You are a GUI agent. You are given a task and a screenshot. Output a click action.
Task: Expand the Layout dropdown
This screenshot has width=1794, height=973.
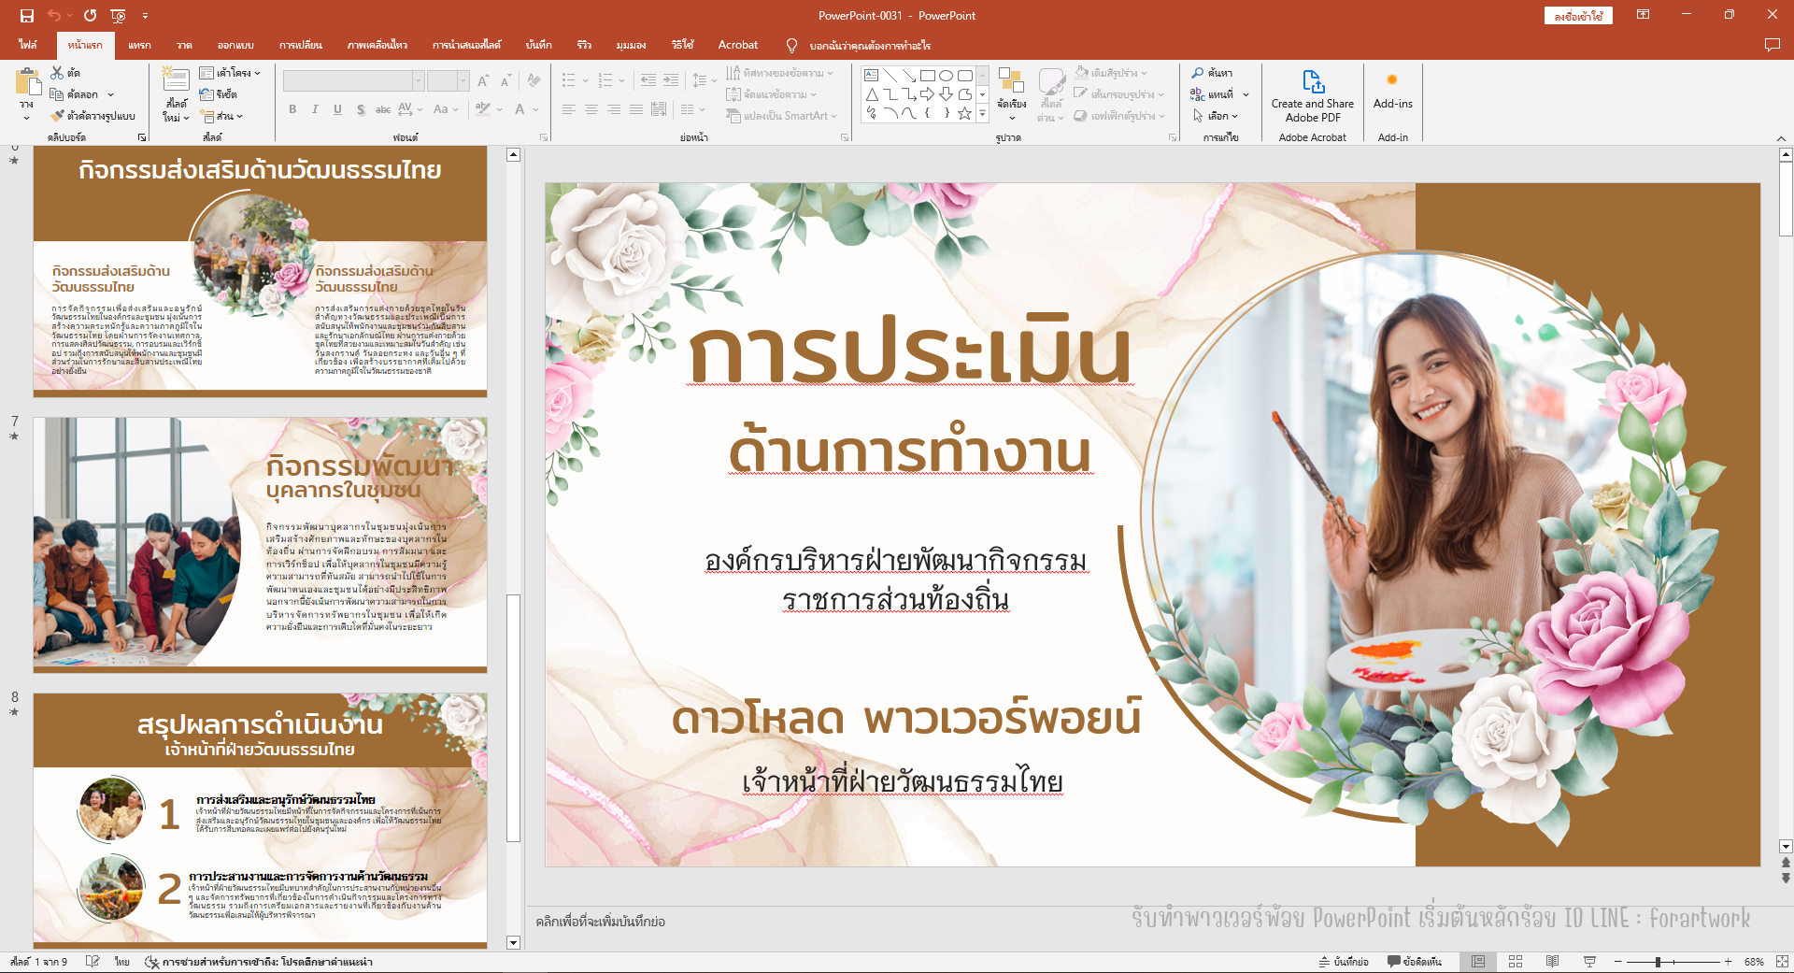tap(230, 72)
